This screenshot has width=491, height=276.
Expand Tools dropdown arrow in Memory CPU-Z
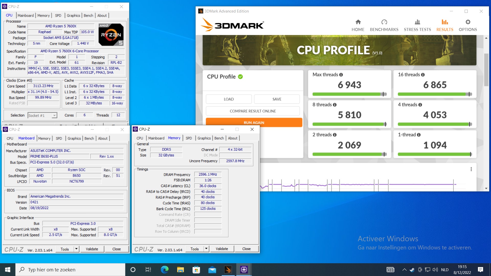pos(206,249)
